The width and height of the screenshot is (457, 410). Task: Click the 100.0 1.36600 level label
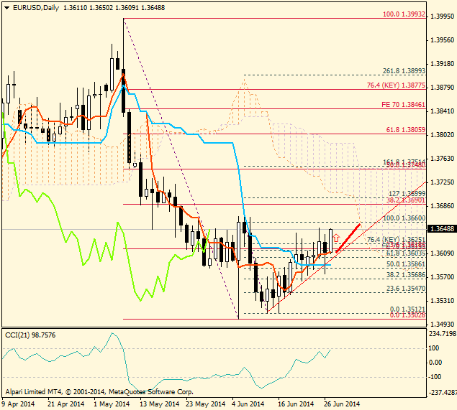(404, 218)
